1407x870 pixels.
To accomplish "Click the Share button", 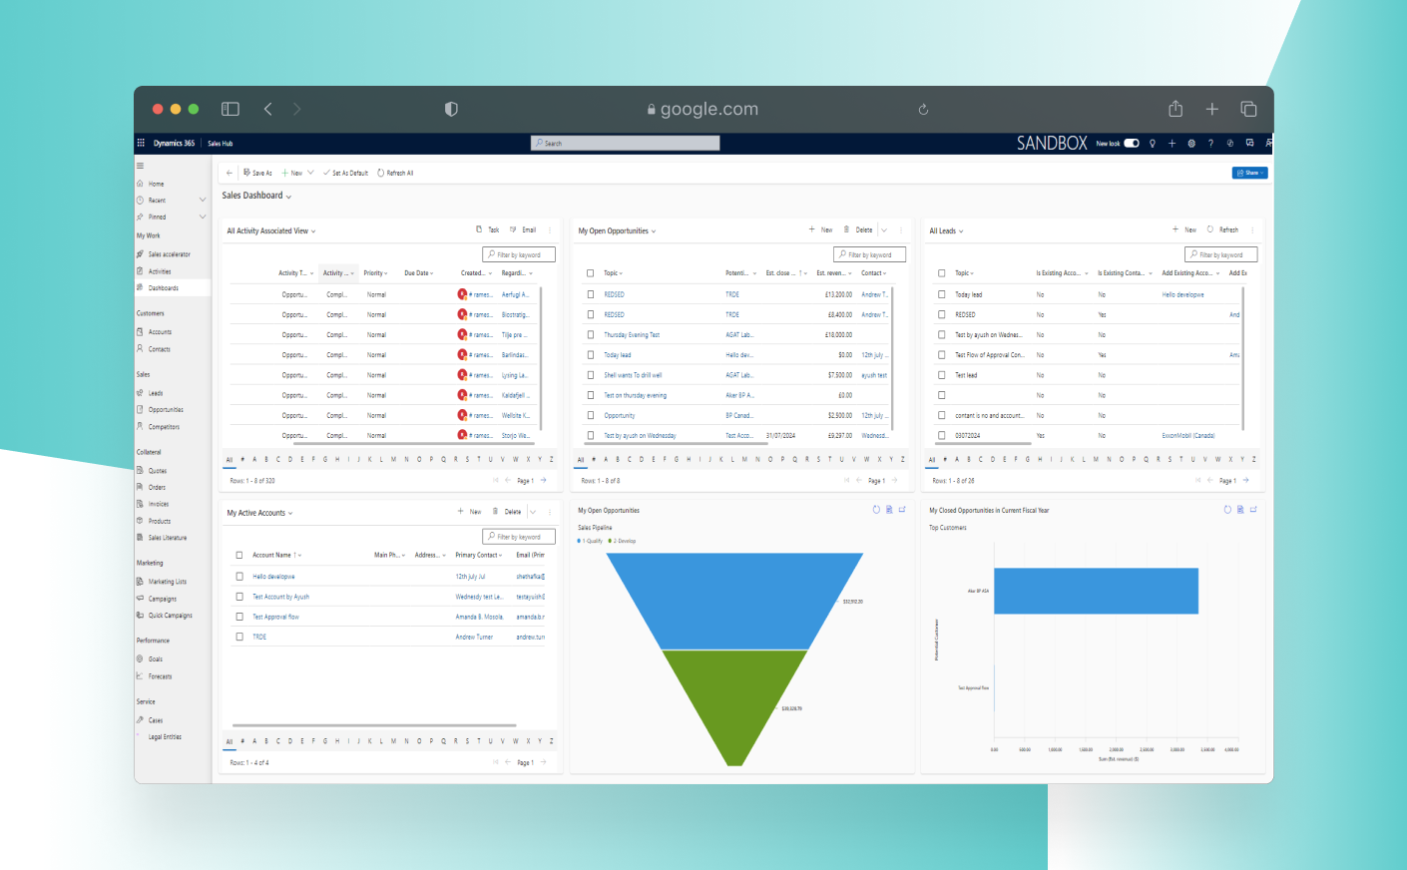I will 1249,172.
